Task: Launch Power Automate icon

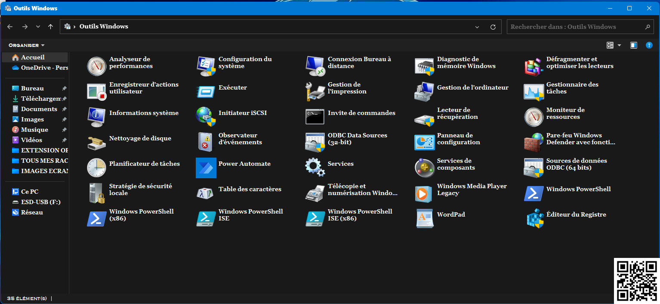Action: (x=206, y=168)
